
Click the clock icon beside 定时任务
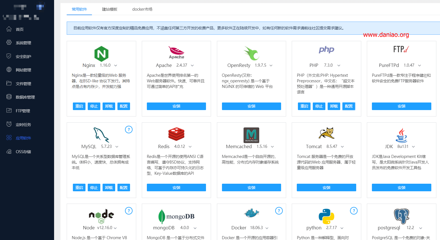pos(9,124)
